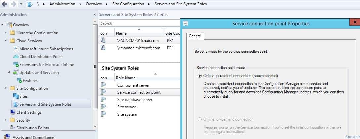Click the Site Configuration folder icon
360x139 pixels.
pos(12,88)
